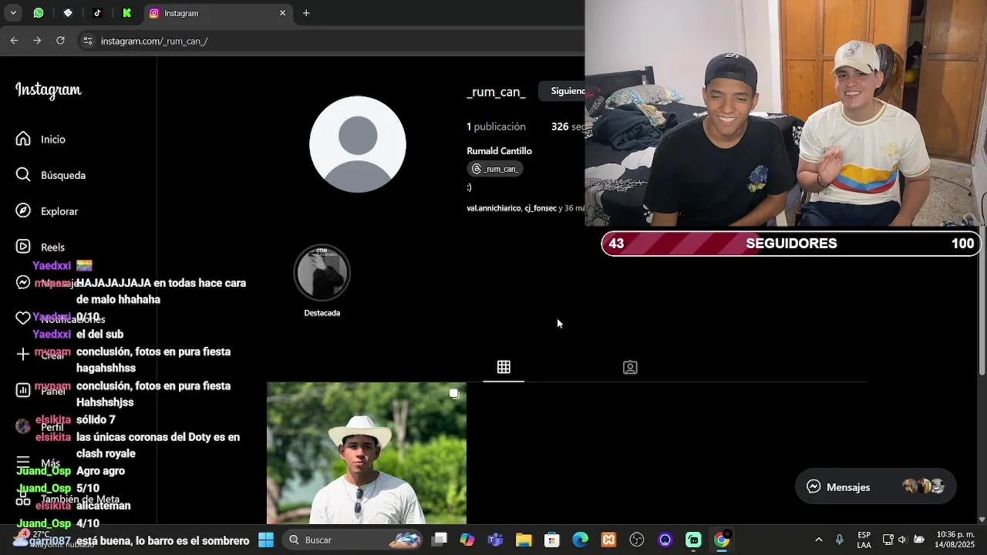Open the floating Mensajes button

(x=875, y=486)
